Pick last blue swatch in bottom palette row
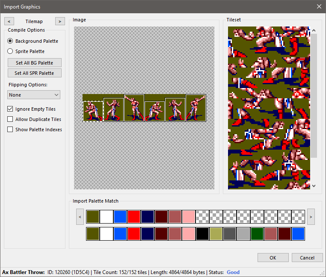The height and width of the screenshot is (277, 326). pyautogui.click(x=298, y=234)
